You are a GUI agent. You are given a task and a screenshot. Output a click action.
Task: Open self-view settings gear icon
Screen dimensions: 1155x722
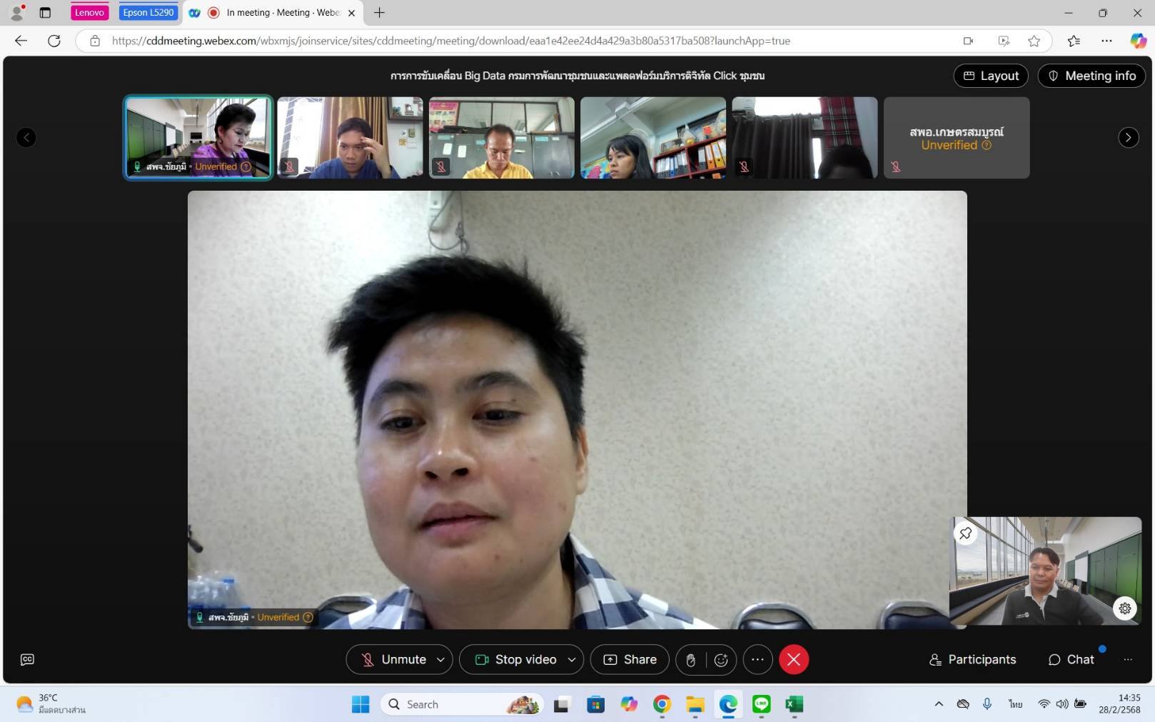click(1124, 608)
